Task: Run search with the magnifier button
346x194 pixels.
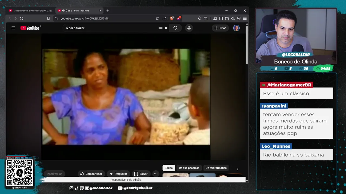Action: click(x=175, y=28)
